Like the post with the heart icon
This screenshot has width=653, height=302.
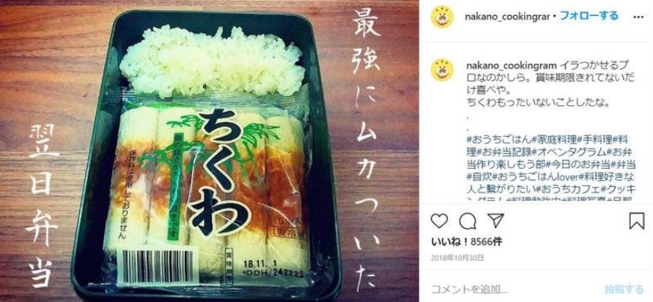point(439,221)
